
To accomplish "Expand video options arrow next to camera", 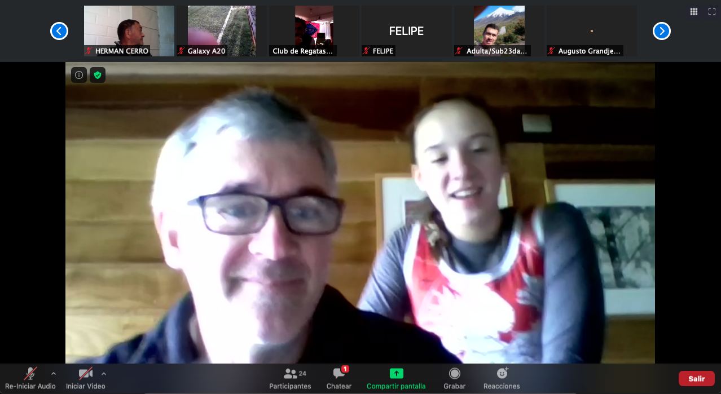I will tap(103, 373).
